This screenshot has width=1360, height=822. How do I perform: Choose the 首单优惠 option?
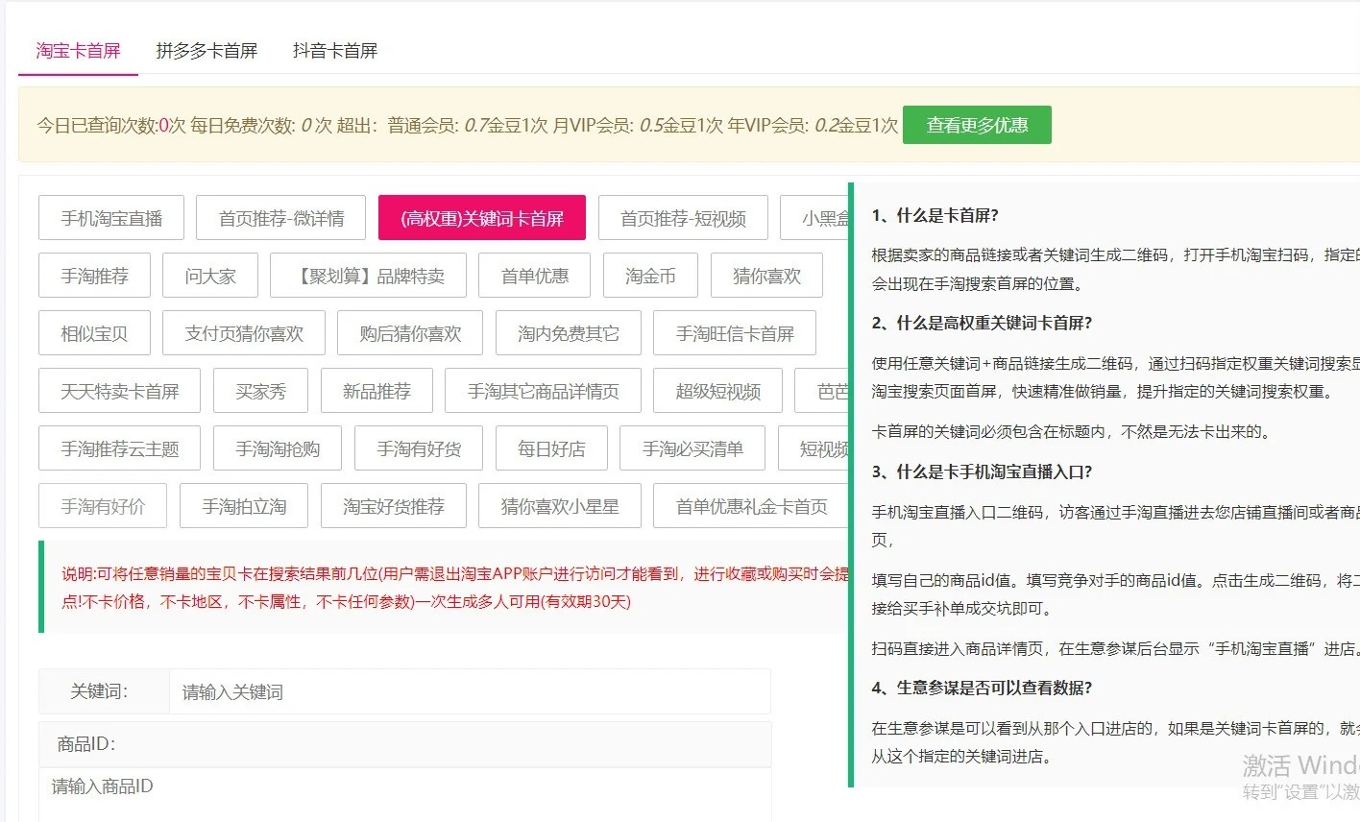pos(535,276)
